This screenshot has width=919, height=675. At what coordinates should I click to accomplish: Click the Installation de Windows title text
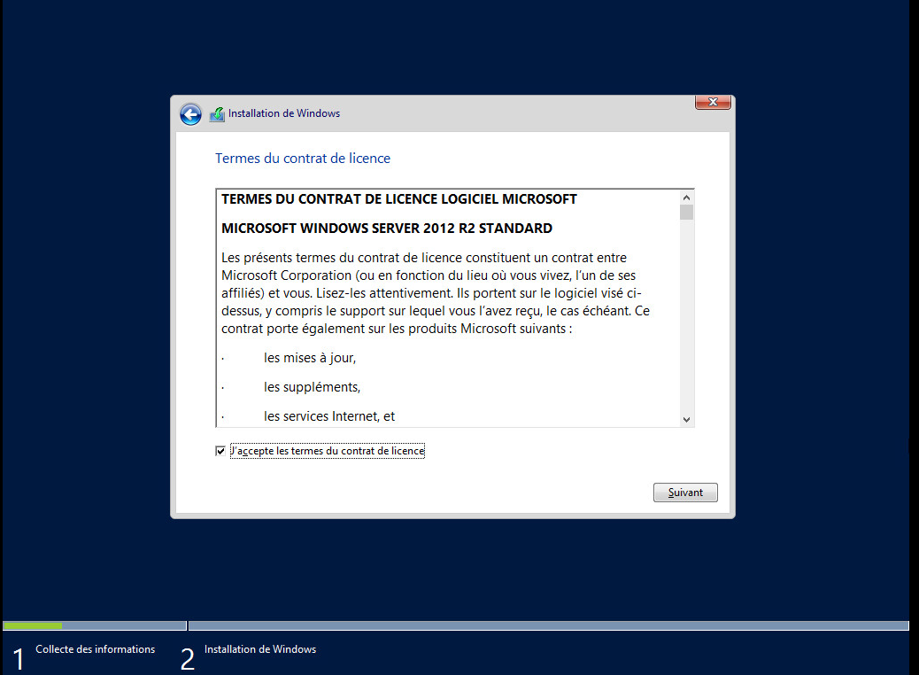coord(284,113)
